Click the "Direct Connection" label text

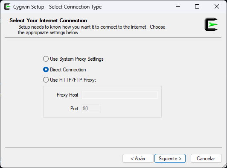coord(68,70)
